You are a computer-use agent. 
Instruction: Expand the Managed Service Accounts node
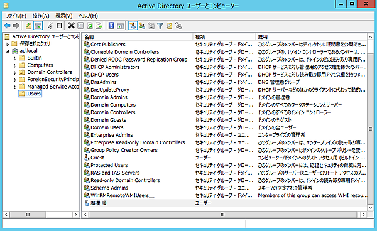(x=15, y=87)
